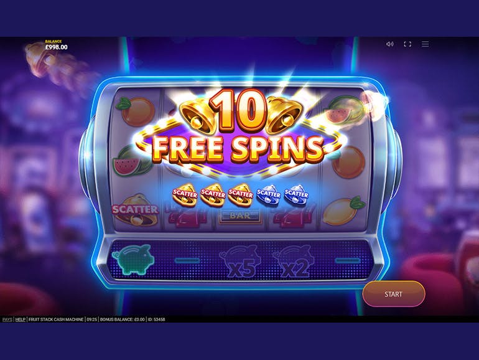The width and height of the screenshot is (479, 360).
Task: Open the hamburger menu
Action: [x=426, y=44]
